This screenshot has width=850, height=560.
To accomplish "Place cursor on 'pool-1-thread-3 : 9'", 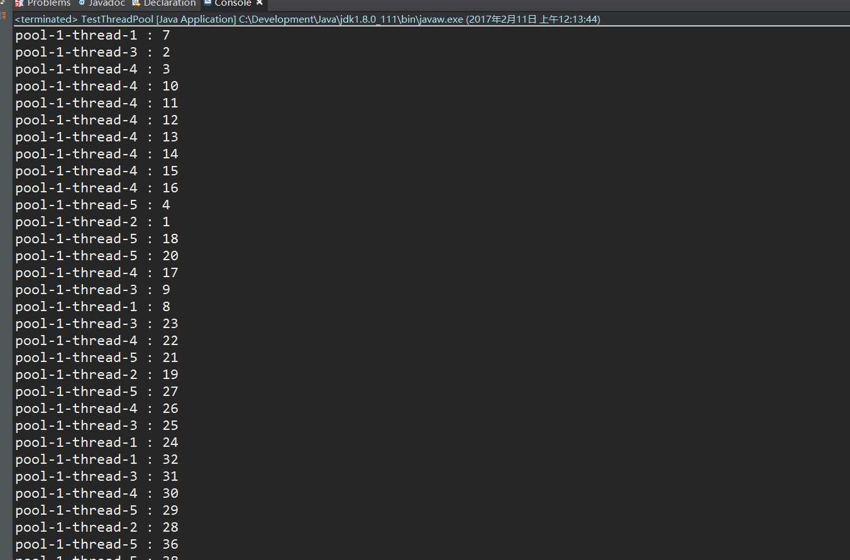I will point(92,290).
